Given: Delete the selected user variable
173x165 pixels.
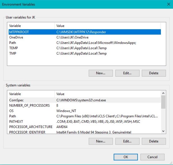Looking at the screenshot, I should point(154,73).
